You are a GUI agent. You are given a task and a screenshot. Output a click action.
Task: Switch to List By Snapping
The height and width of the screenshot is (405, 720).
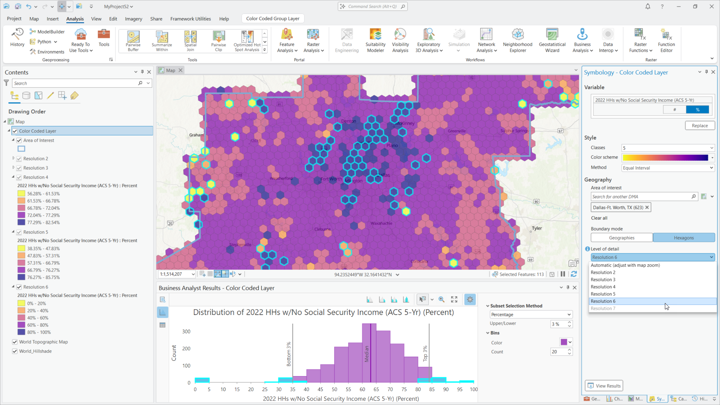[62, 96]
